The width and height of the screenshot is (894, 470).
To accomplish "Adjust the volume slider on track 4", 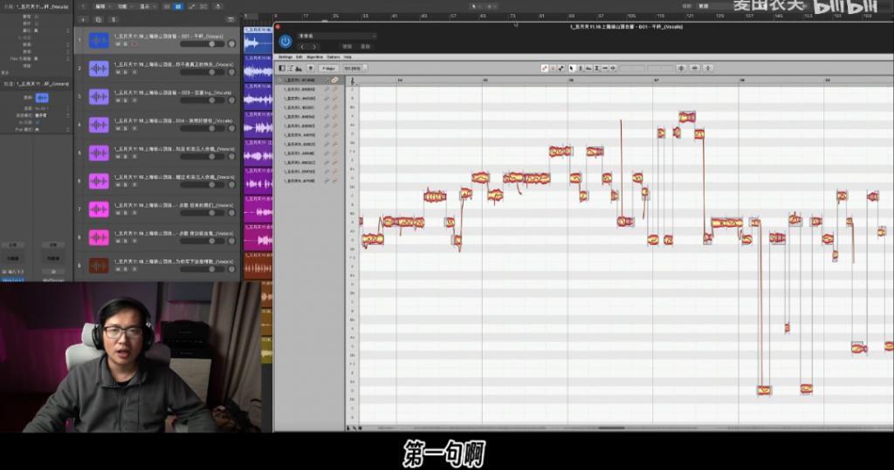I will [x=201, y=128].
